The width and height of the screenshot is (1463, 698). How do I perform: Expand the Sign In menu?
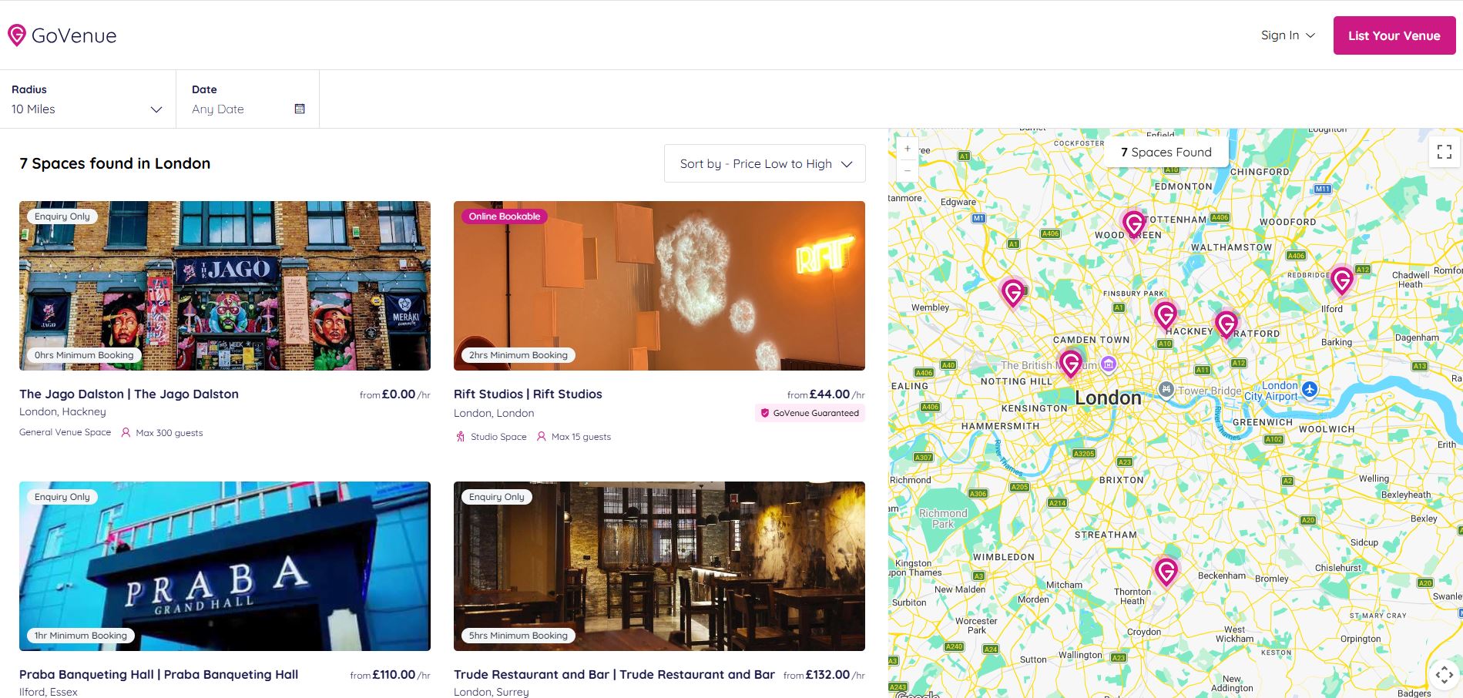tap(1287, 35)
